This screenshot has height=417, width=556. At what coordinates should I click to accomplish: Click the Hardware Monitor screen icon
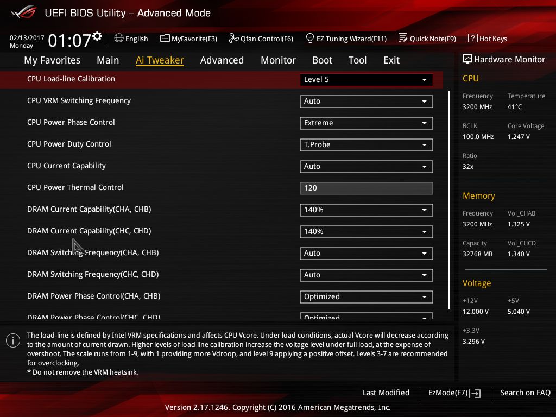click(x=467, y=59)
